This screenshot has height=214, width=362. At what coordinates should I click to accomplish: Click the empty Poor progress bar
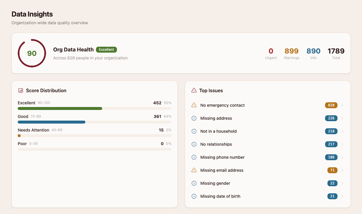click(94, 149)
